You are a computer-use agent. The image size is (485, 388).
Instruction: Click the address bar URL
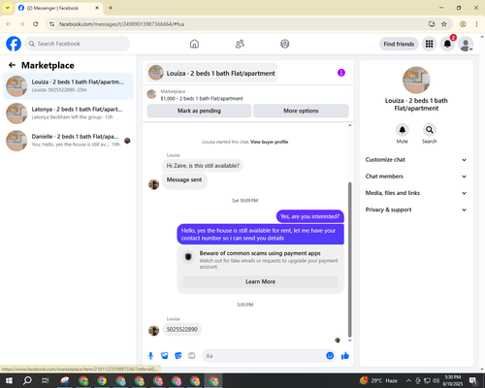(x=122, y=24)
